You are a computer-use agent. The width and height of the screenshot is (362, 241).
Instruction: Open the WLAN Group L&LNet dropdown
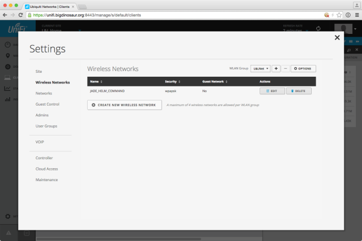260,68
